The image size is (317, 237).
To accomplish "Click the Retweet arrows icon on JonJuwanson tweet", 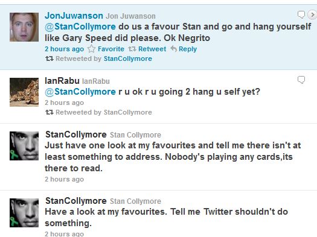I will click(x=132, y=49).
